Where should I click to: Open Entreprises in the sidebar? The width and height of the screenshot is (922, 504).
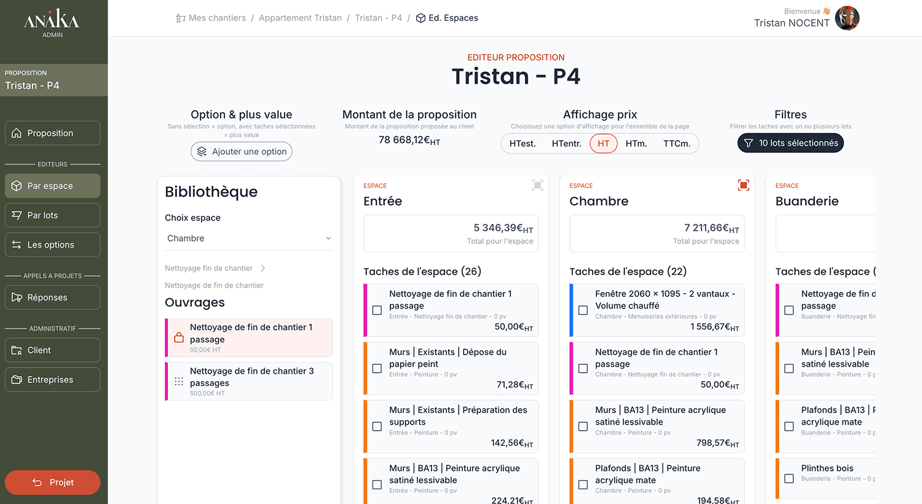52,380
